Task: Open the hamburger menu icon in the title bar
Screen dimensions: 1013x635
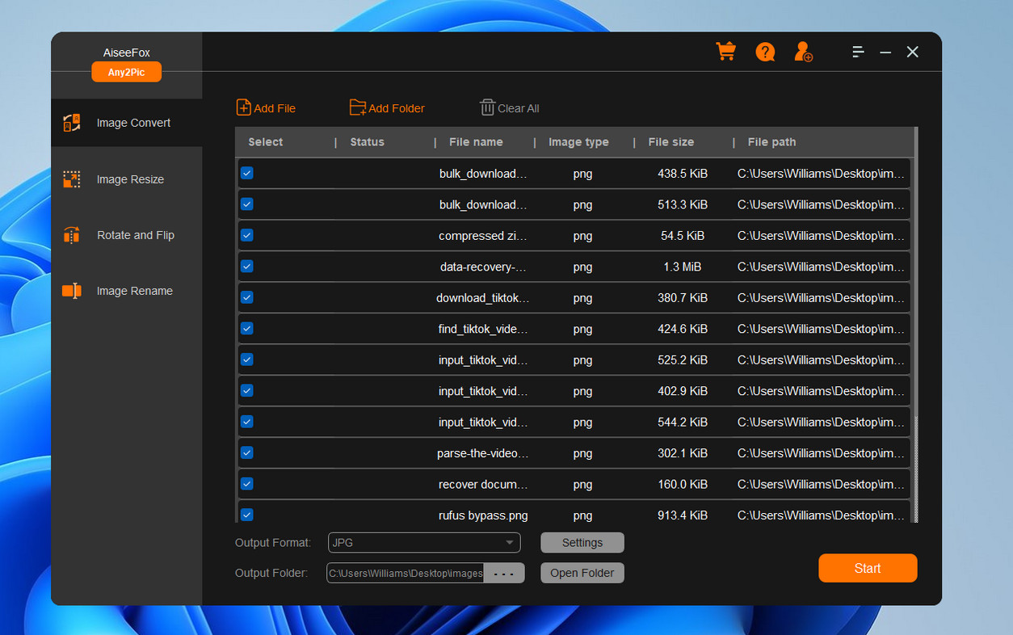Action: point(858,52)
